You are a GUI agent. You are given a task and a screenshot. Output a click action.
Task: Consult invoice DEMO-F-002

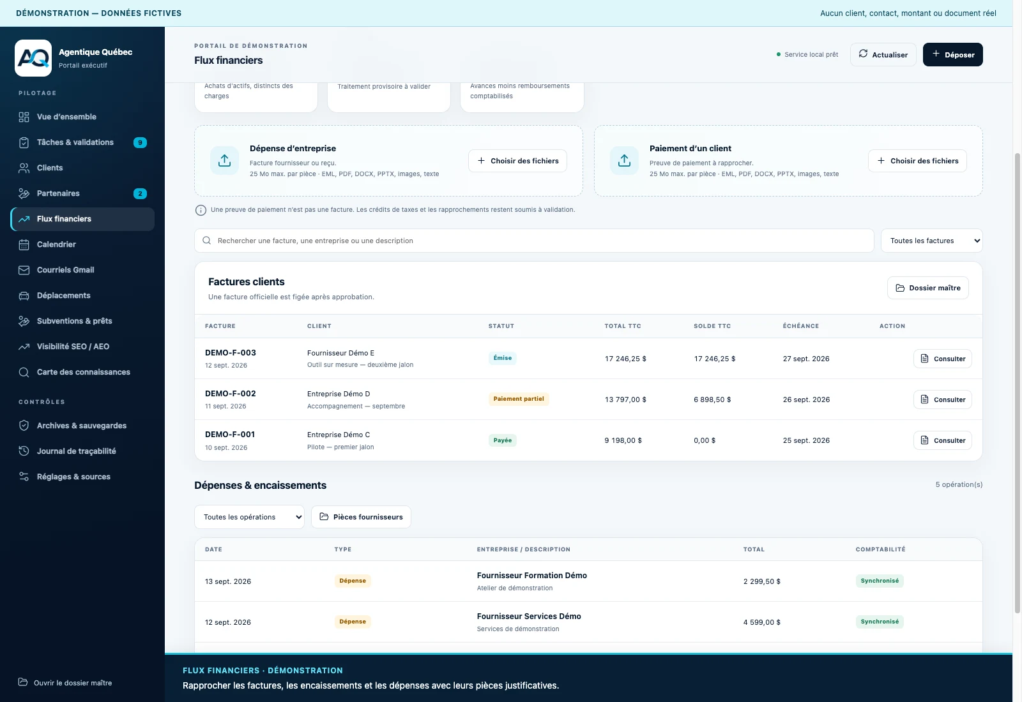942,400
